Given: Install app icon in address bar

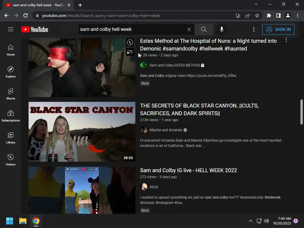Looking at the screenshot, I should [238, 15].
